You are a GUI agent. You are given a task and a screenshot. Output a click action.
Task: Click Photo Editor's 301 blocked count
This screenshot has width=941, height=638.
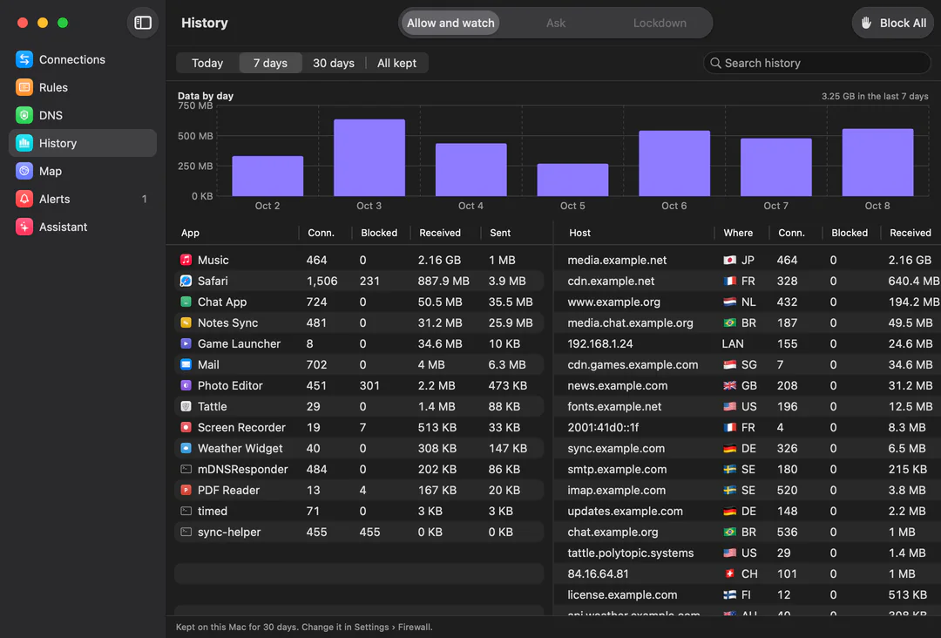click(369, 385)
